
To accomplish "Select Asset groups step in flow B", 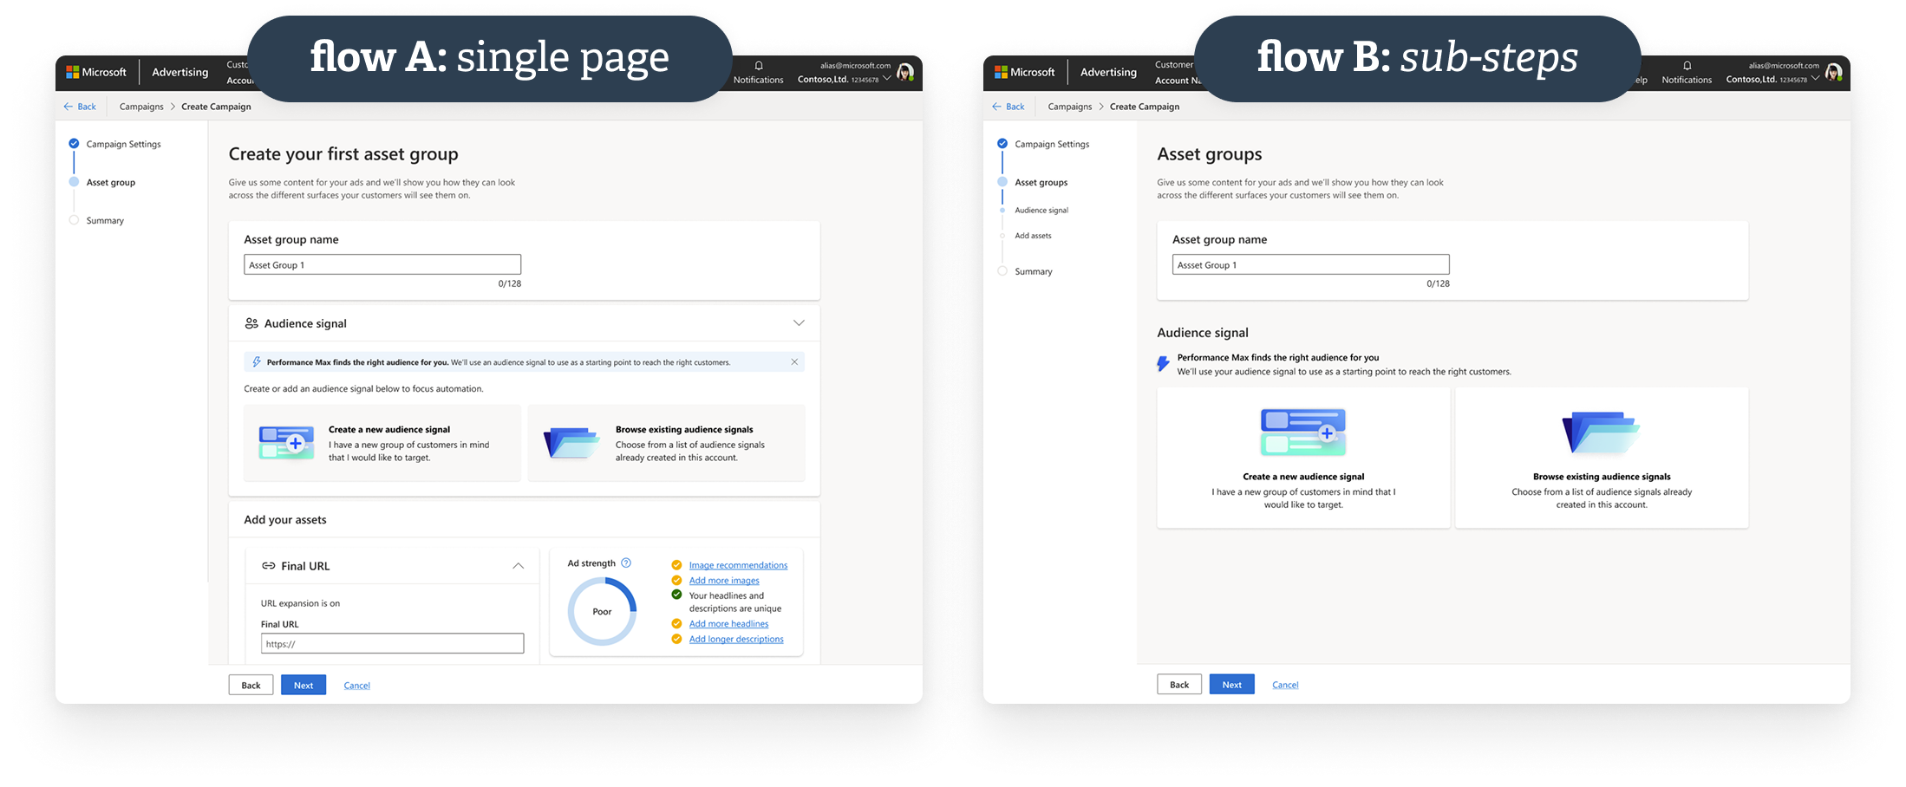I will point(1041,182).
